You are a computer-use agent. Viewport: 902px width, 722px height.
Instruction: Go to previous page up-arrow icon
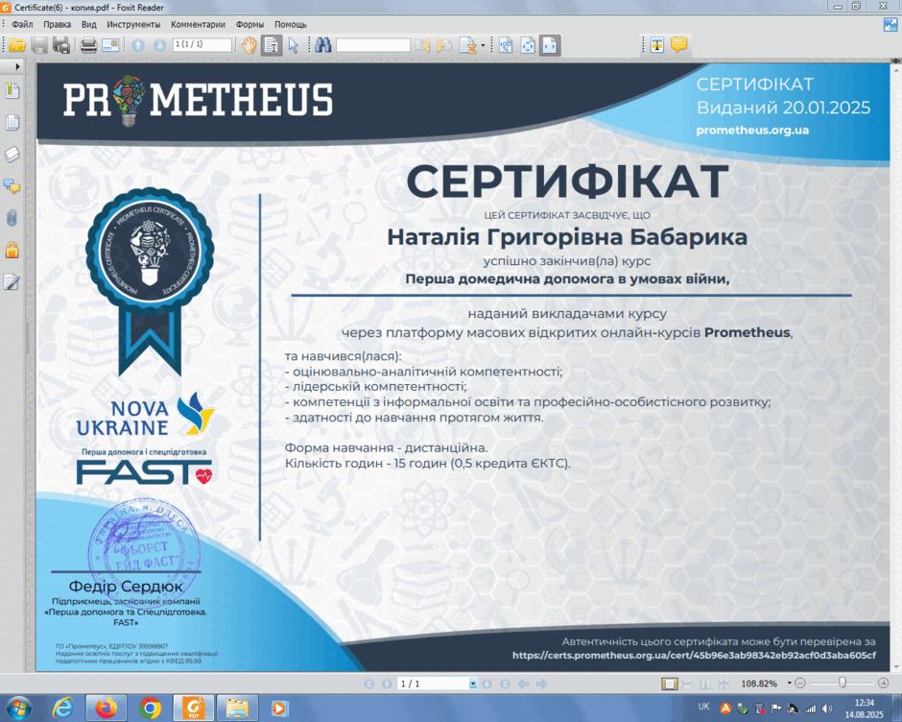pyautogui.click(x=138, y=45)
